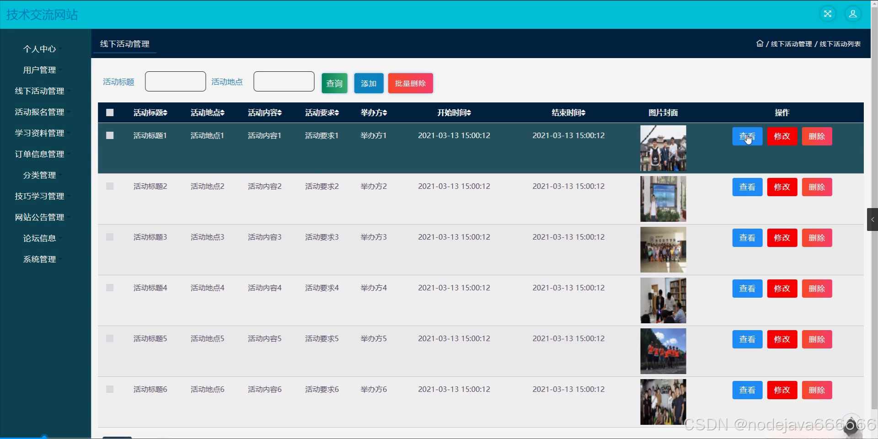The image size is (878, 439).
Task: Sort by 活动内容 column
Action: coord(264,112)
